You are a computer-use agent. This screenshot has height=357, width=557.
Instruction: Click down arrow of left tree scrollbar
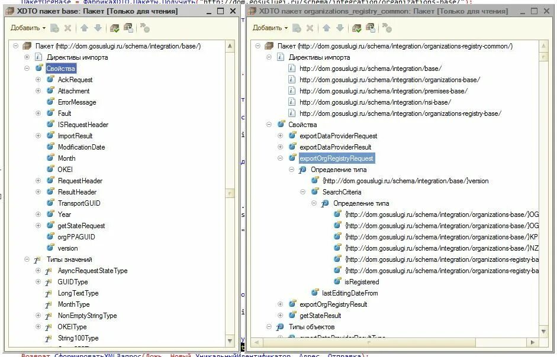click(230, 341)
